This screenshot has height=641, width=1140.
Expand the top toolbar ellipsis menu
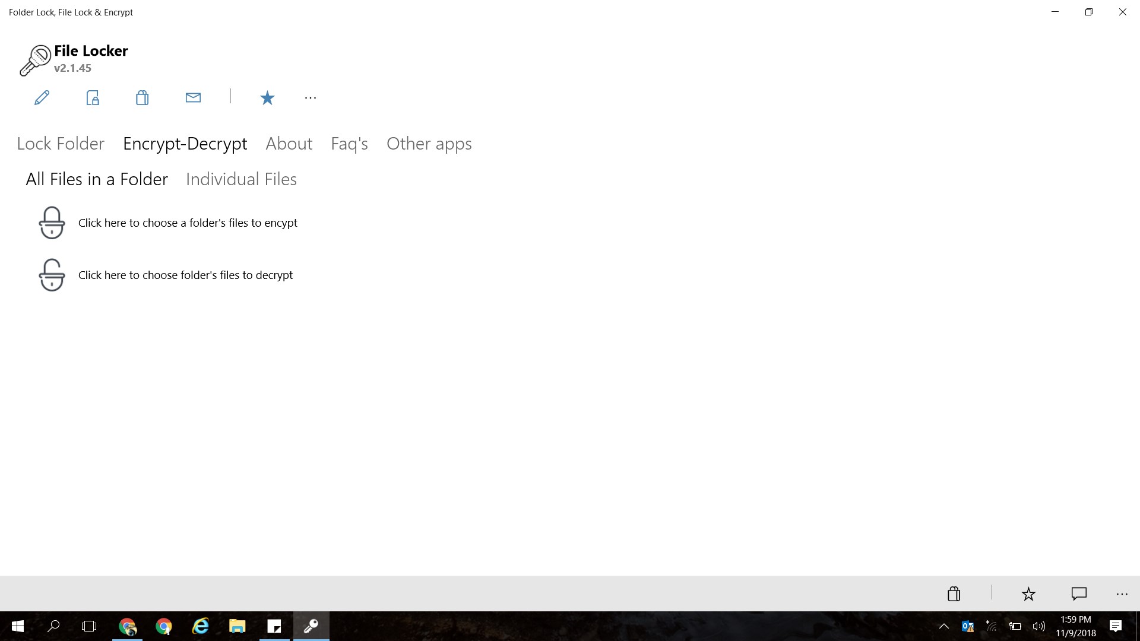(310, 98)
